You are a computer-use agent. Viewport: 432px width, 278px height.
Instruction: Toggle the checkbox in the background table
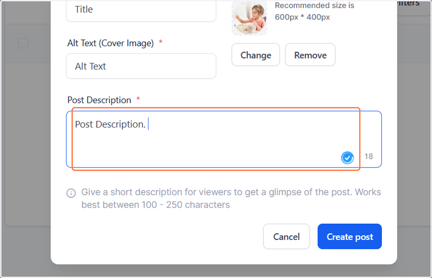tap(23, 43)
